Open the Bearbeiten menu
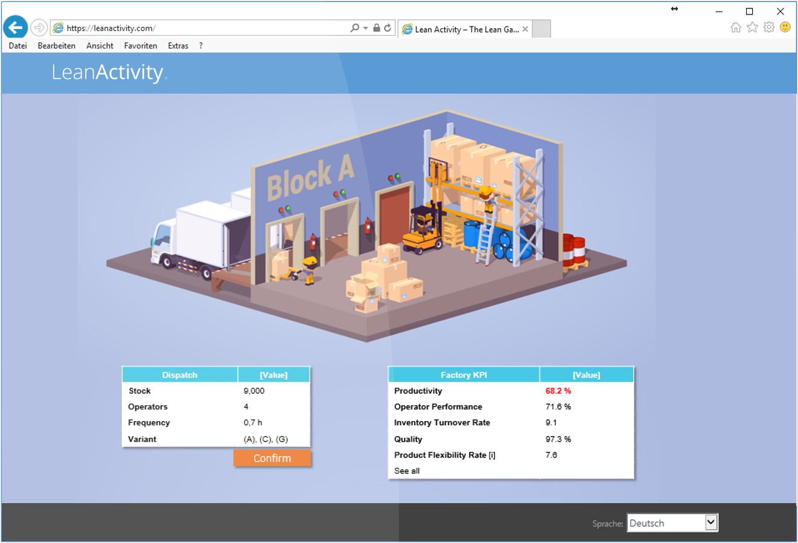 click(56, 45)
